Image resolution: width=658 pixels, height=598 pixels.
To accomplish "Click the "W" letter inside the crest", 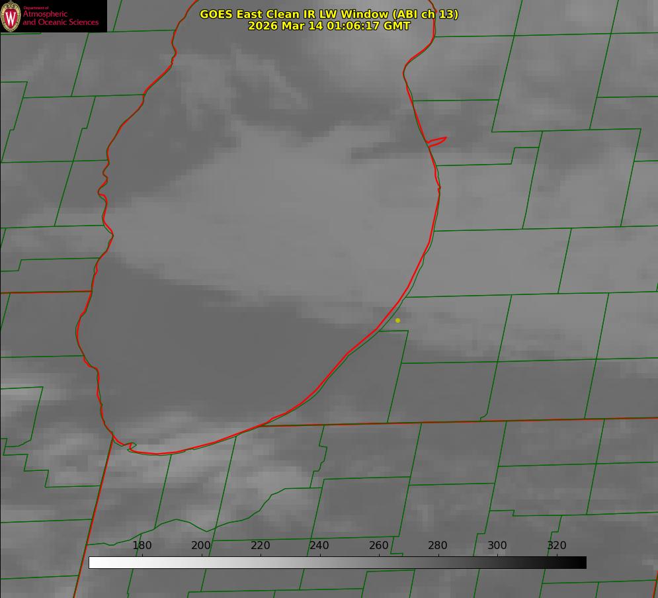I will [x=11, y=17].
